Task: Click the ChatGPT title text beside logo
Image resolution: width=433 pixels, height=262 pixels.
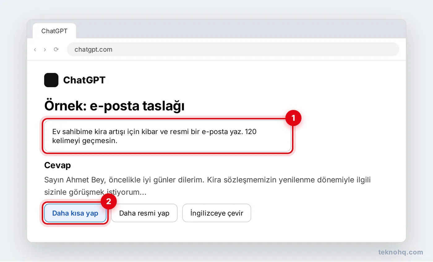Action: [x=84, y=80]
